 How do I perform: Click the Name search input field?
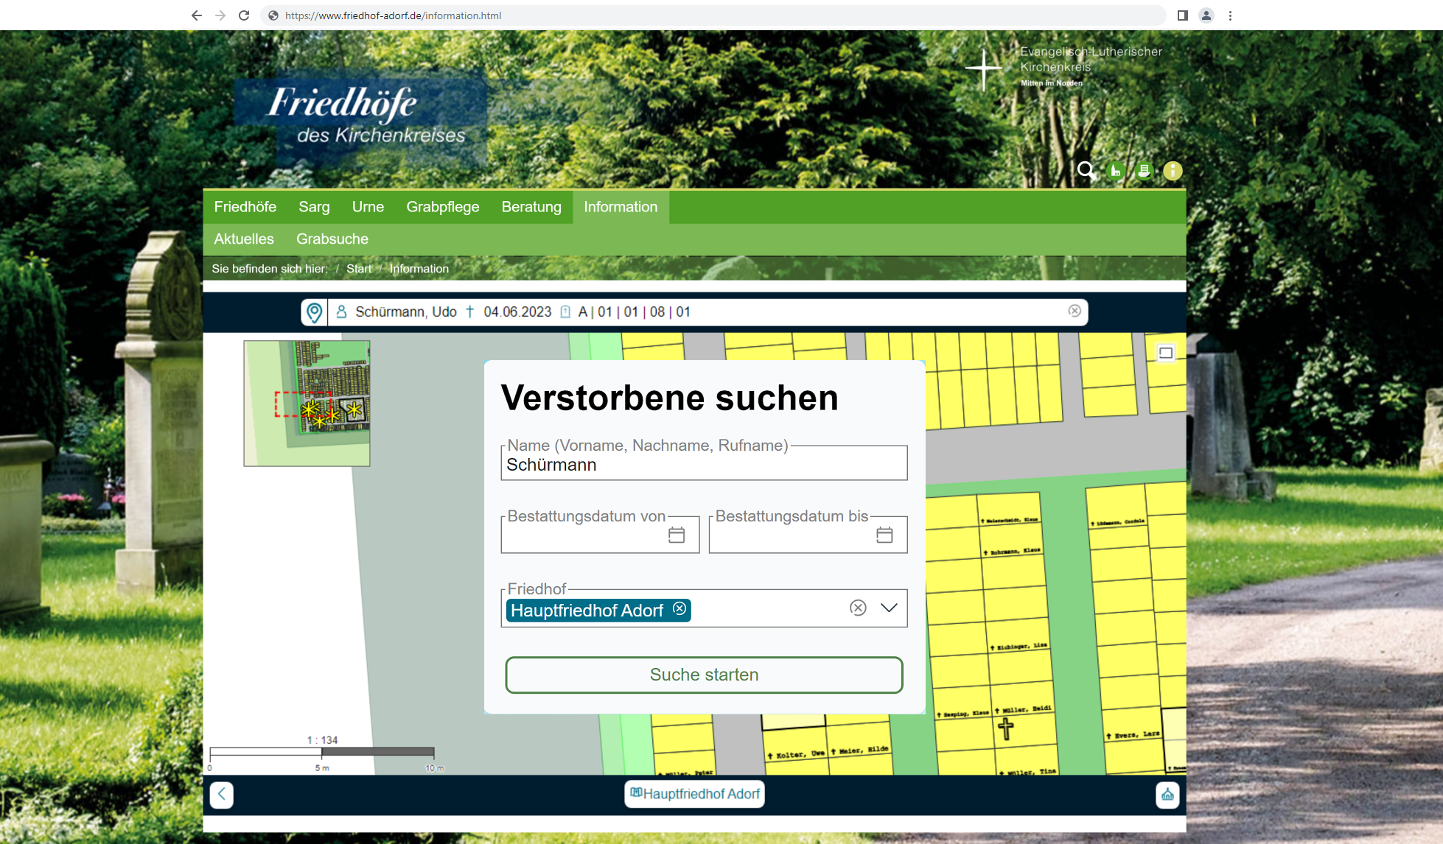[x=704, y=464]
